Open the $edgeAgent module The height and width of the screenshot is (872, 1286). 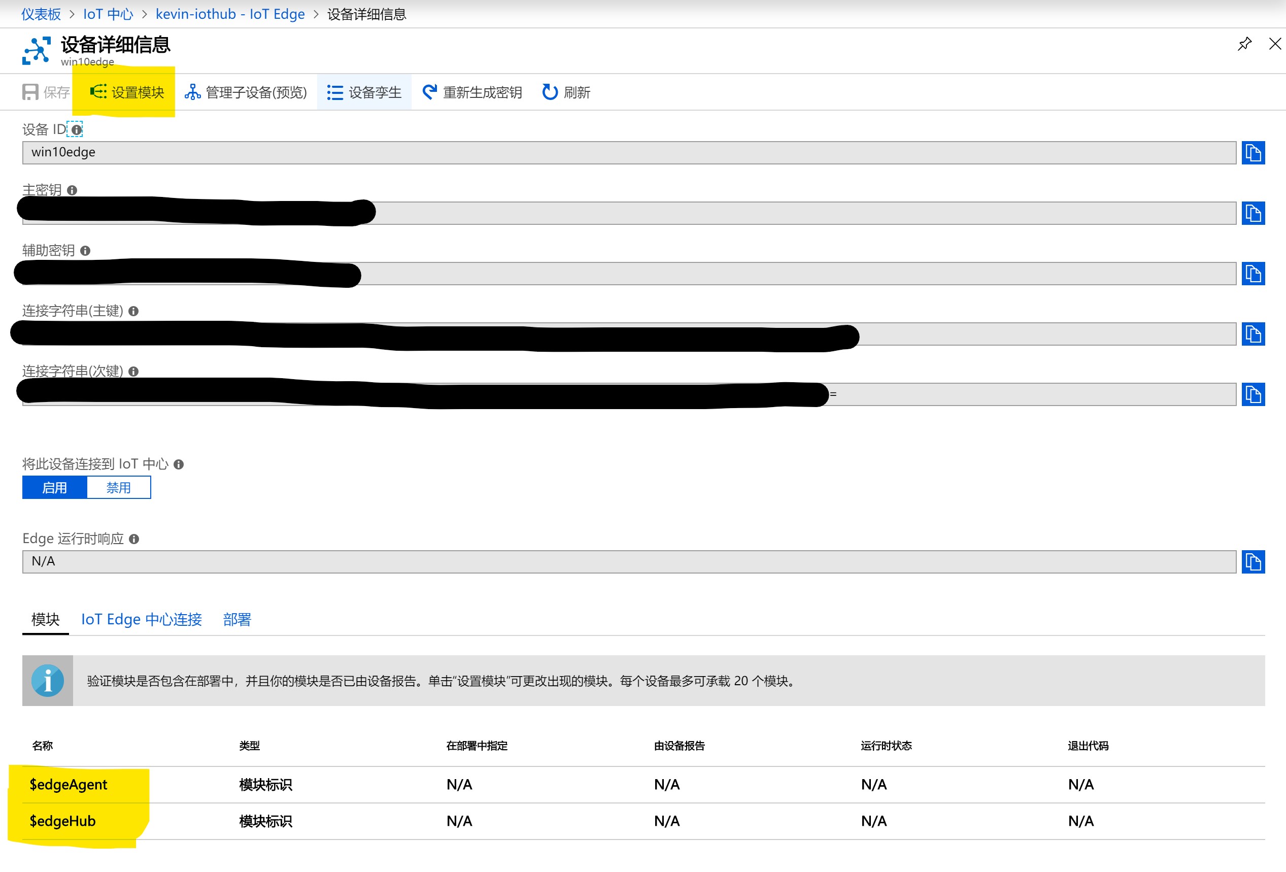click(x=69, y=784)
